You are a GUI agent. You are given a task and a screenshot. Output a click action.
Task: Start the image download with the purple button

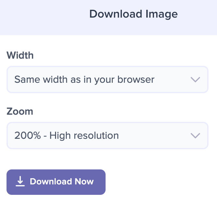pyautogui.click(x=56, y=182)
